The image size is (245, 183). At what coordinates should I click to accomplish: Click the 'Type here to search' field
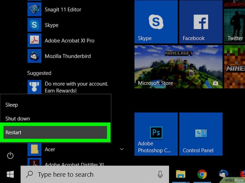click(95, 174)
